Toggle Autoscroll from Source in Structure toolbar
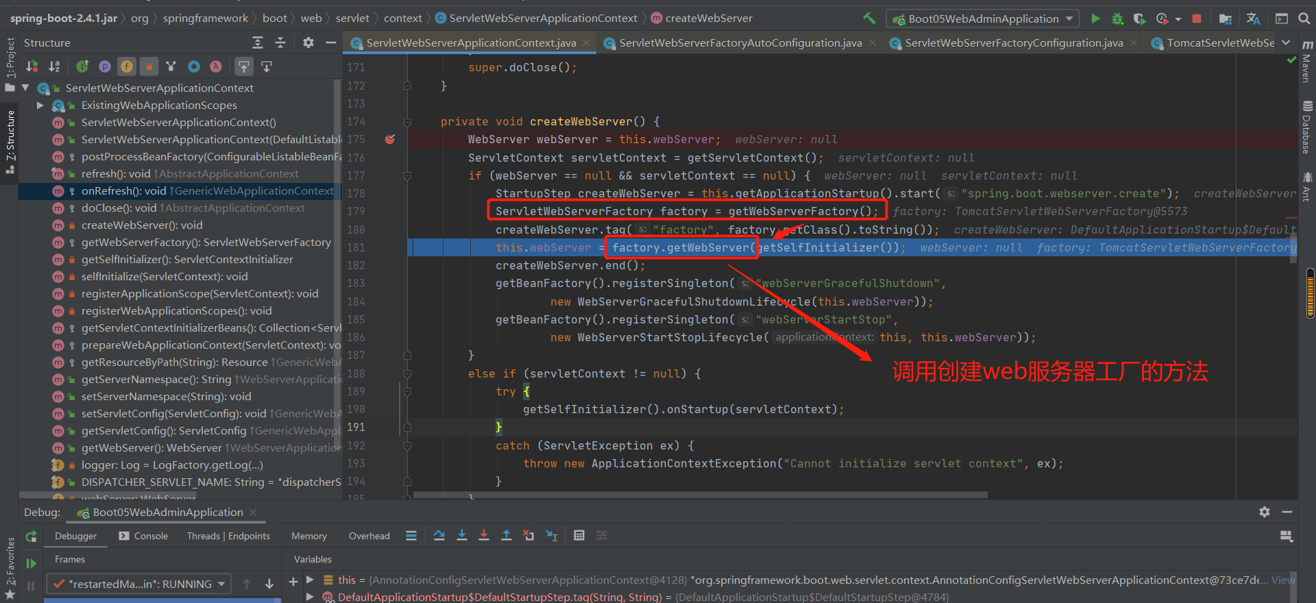Screen dimensions: 1316x603 (267, 66)
